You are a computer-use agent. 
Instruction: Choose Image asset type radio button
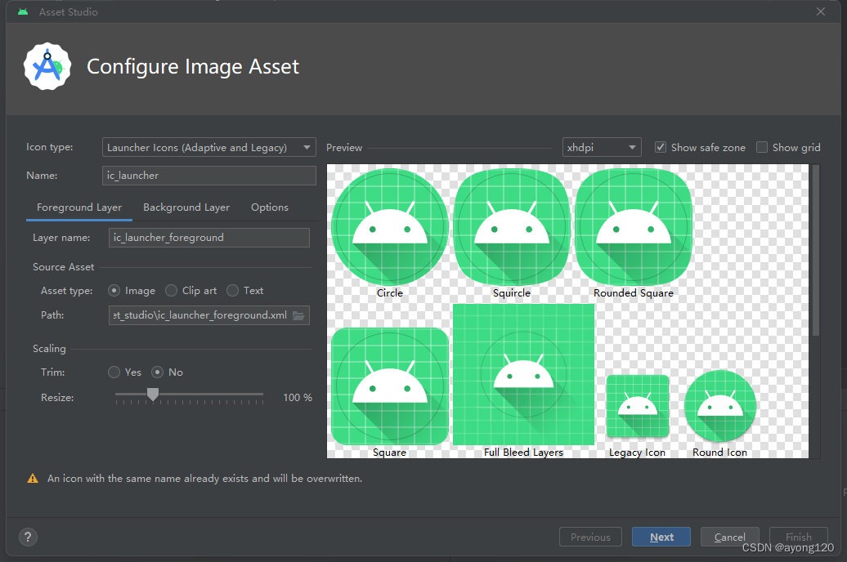pyautogui.click(x=114, y=291)
